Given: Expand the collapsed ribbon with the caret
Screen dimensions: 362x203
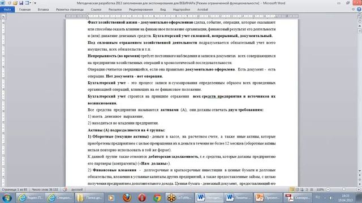Looking at the screenshot, I should (353, 10).
